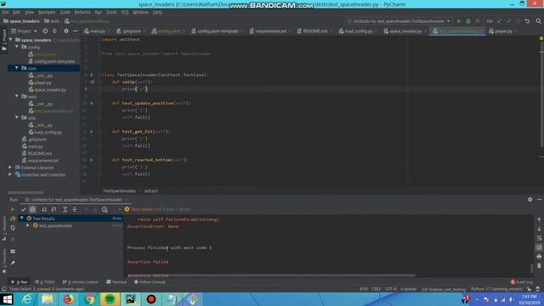Open project panel settings gear
The height and width of the screenshot is (306, 544).
tap(66, 31)
